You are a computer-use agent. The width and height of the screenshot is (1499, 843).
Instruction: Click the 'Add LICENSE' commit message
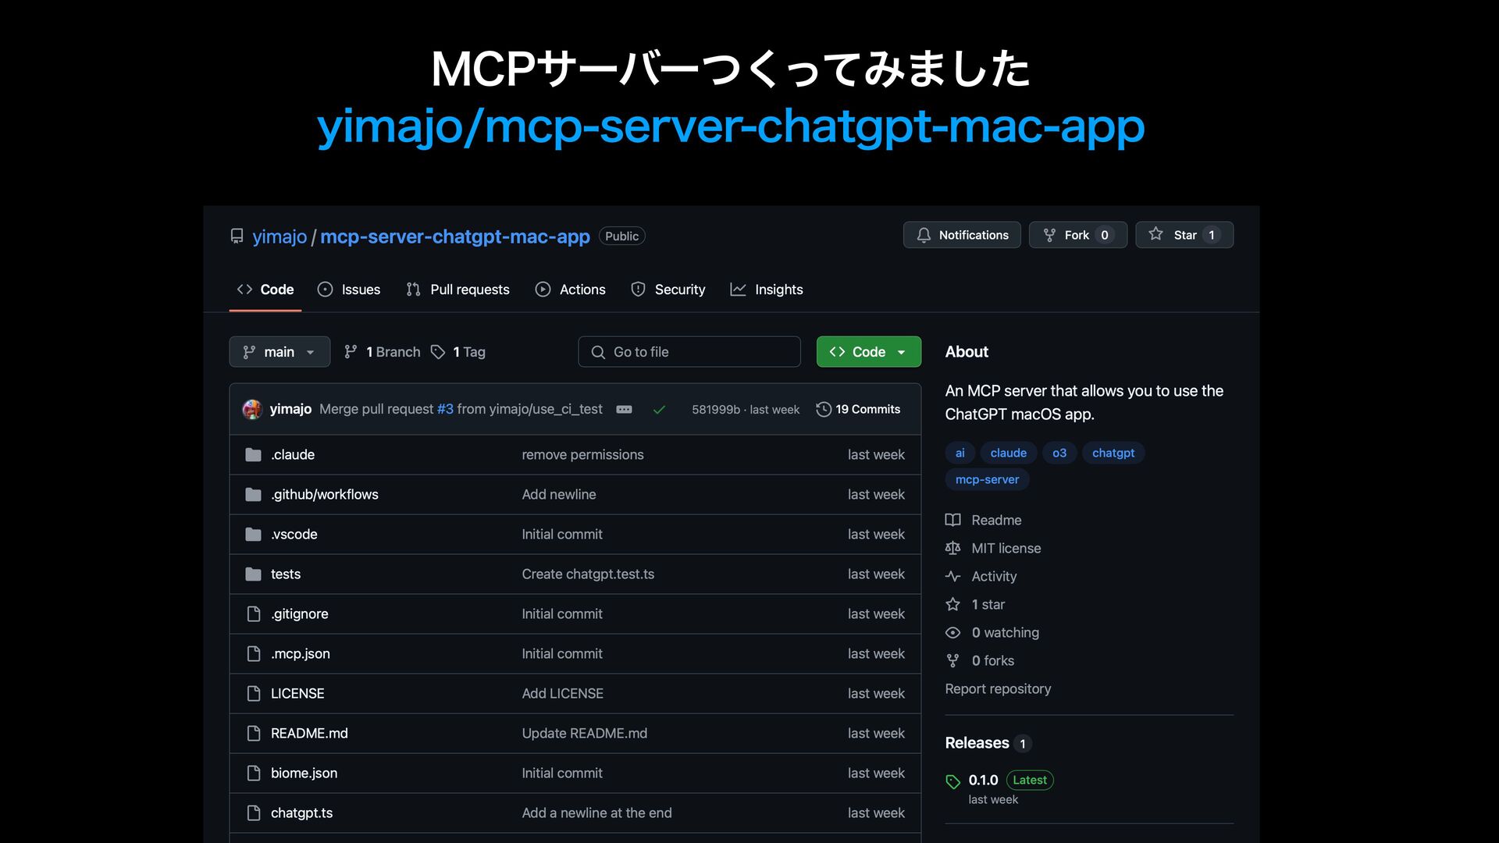[563, 693]
